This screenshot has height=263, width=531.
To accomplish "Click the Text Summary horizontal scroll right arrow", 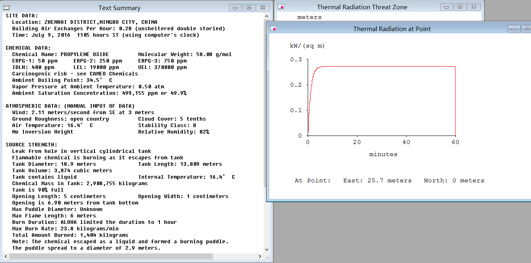I will tap(260, 256).
